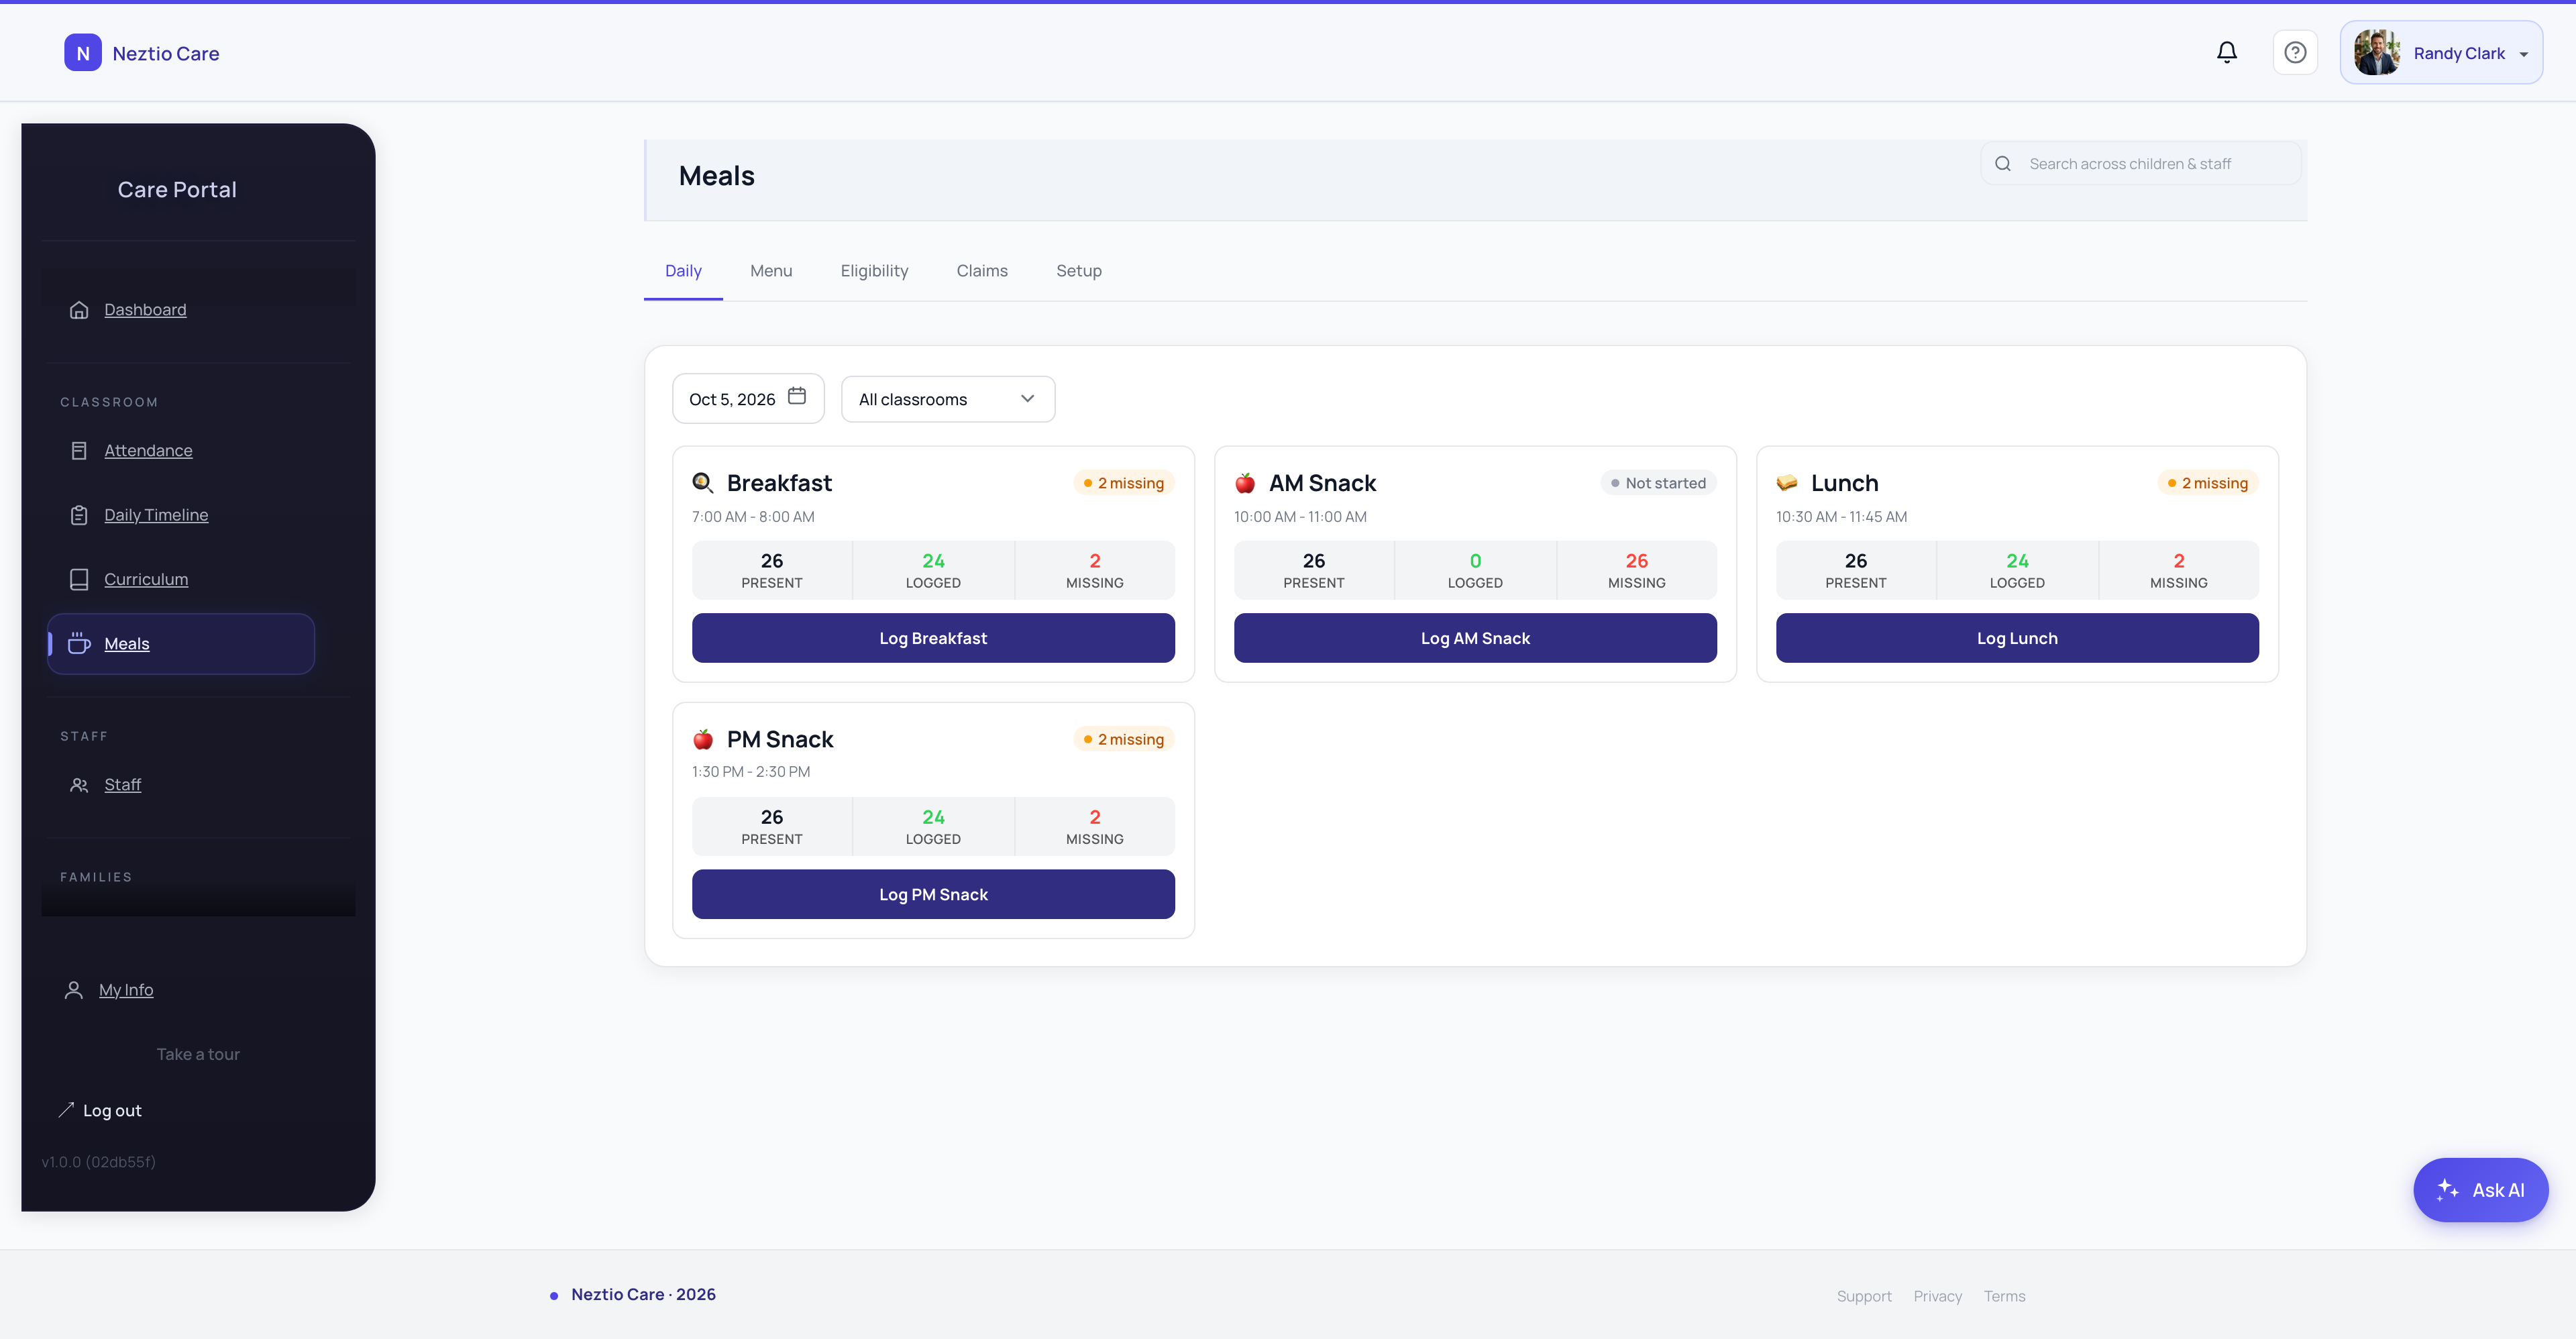The height and width of the screenshot is (1339, 2576).
Task: Click the Neztio Care logo icon
Action: pos(83,53)
